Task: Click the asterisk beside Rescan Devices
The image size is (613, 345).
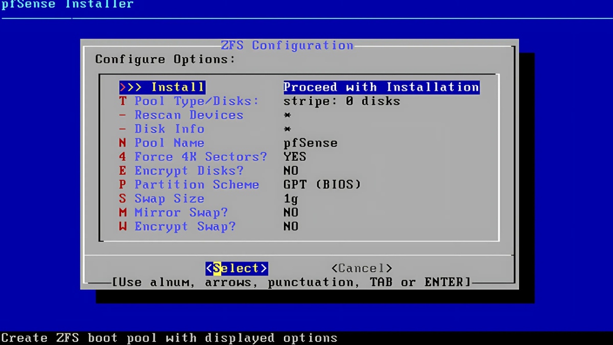Action: click(288, 115)
